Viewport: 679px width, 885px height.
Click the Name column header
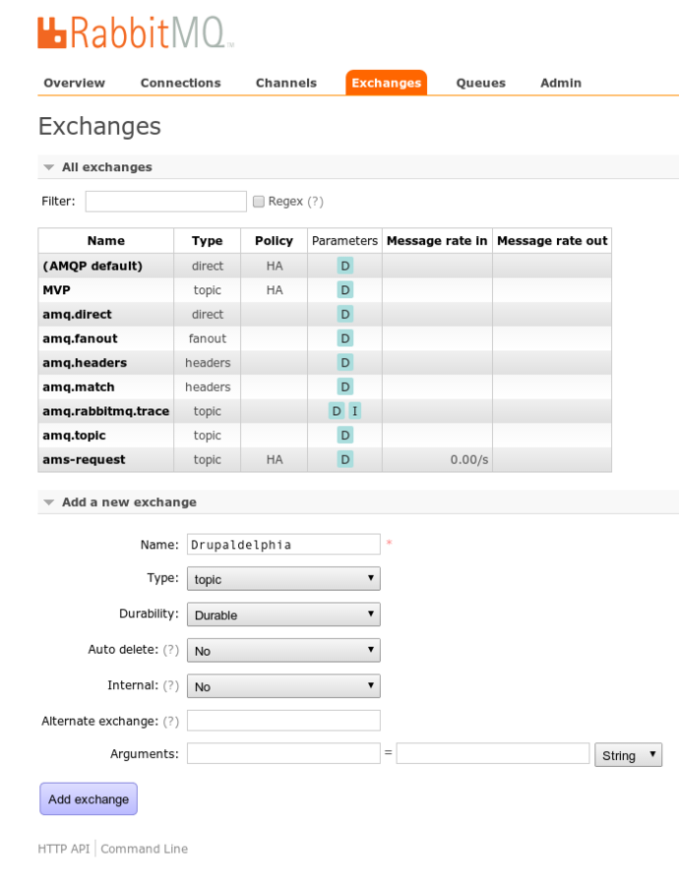pyautogui.click(x=106, y=241)
